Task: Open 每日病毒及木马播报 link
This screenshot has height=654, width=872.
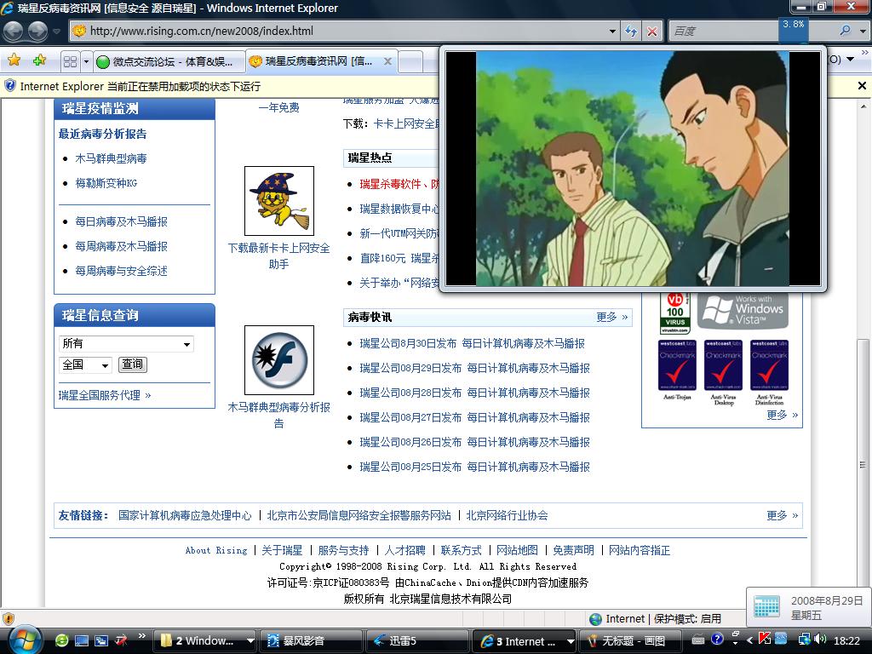Action: coord(121,221)
